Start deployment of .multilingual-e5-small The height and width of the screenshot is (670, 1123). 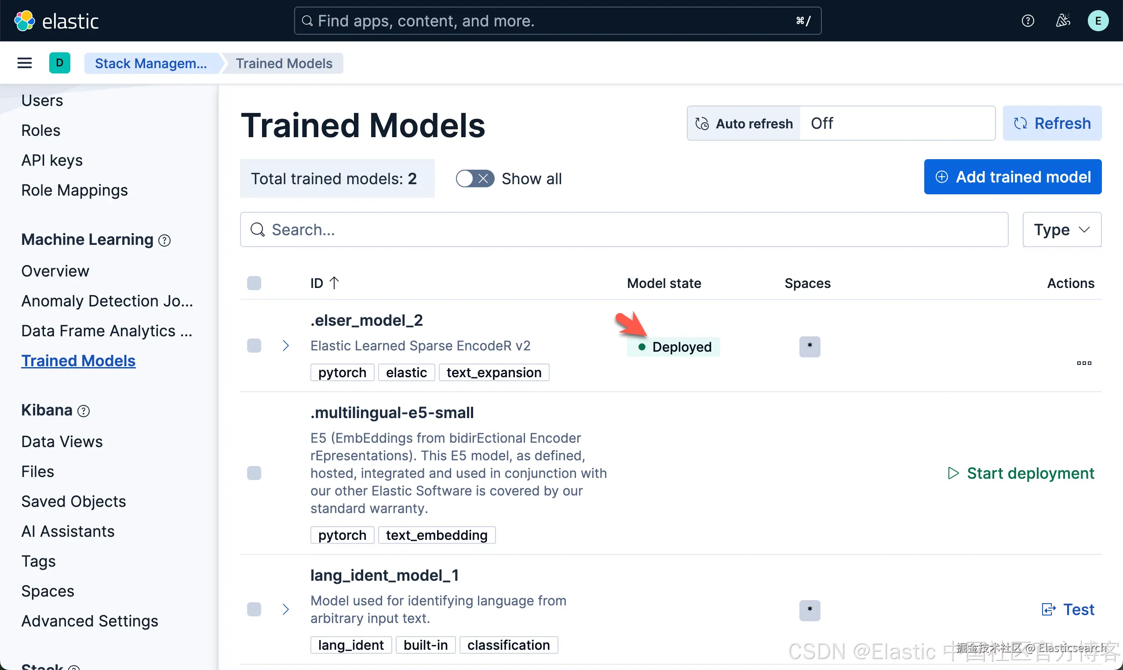(x=1021, y=473)
